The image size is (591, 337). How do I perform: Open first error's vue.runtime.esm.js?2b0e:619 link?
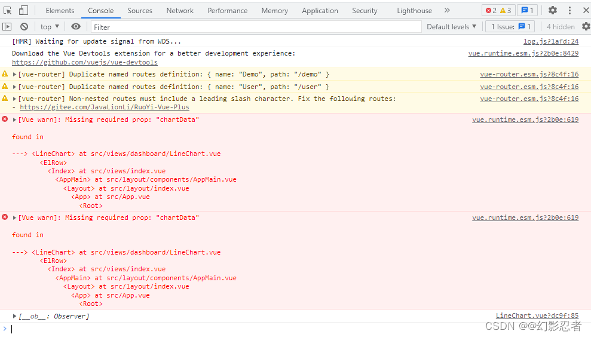pyautogui.click(x=525, y=120)
